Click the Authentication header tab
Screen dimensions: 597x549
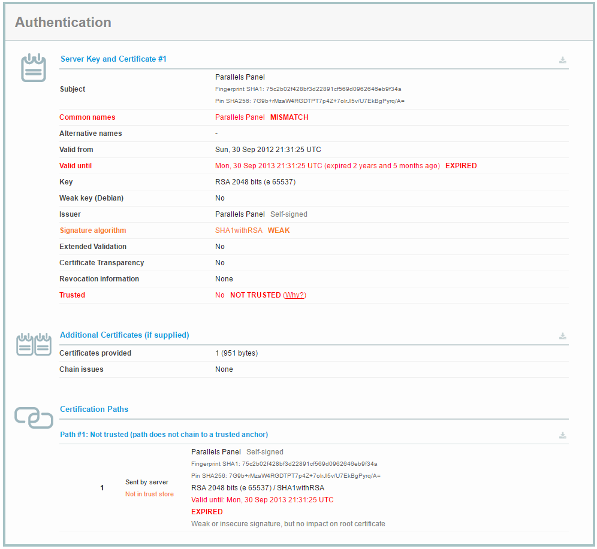(63, 22)
